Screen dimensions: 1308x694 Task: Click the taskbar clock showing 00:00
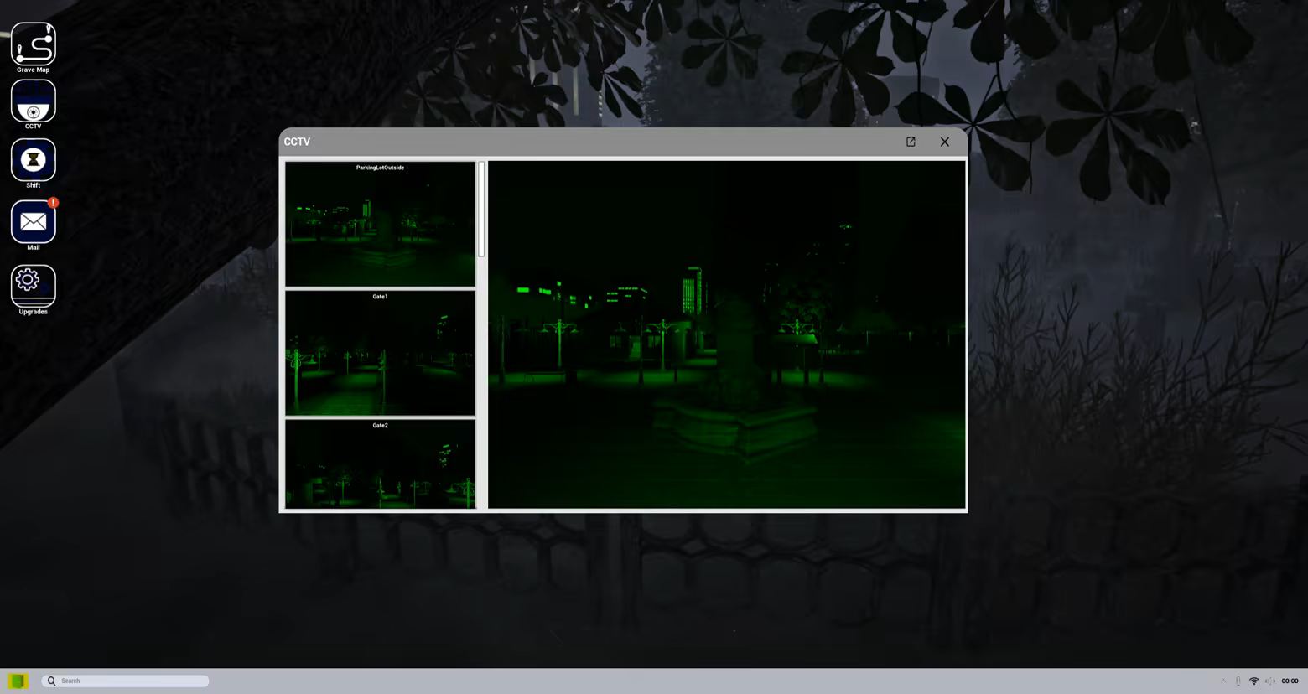pos(1289,681)
